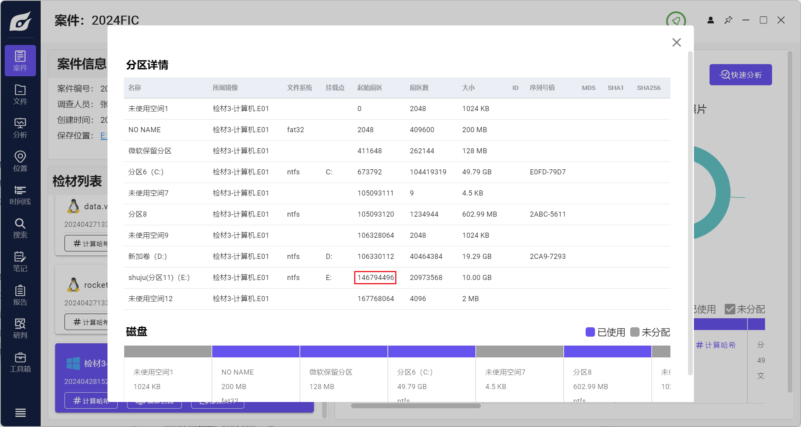The image size is (801, 427).
Task: Open the 位置 sidebar section
Action: 20,161
